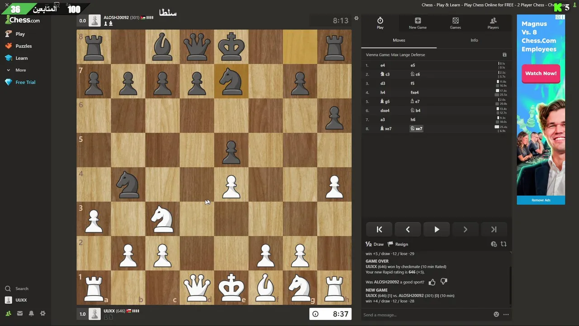Select the Info sub-tab
This screenshot has height=326, width=579.
click(x=474, y=40)
